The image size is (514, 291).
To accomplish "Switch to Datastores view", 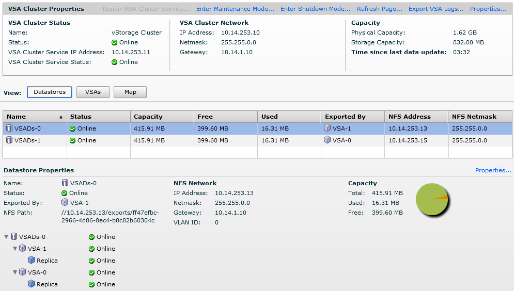I will [x=50, y=92].
